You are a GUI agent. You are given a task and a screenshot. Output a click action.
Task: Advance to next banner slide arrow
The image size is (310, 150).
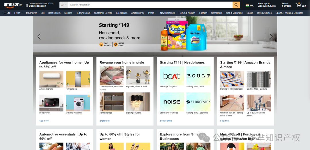point(271,36)
